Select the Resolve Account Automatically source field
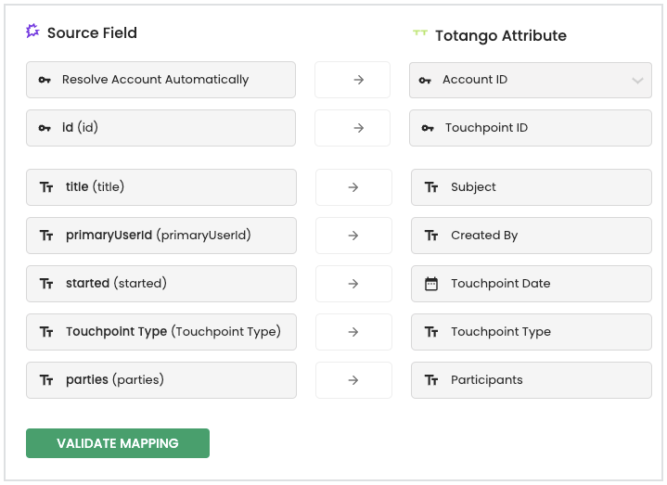The image size is (667, 485). coord(160,80)
